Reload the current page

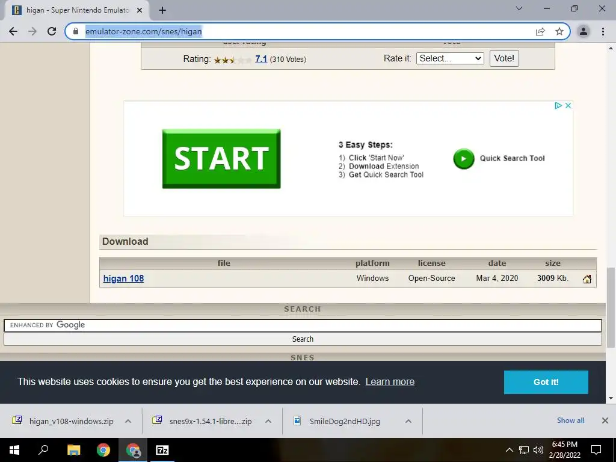click(x=52, y=31)
